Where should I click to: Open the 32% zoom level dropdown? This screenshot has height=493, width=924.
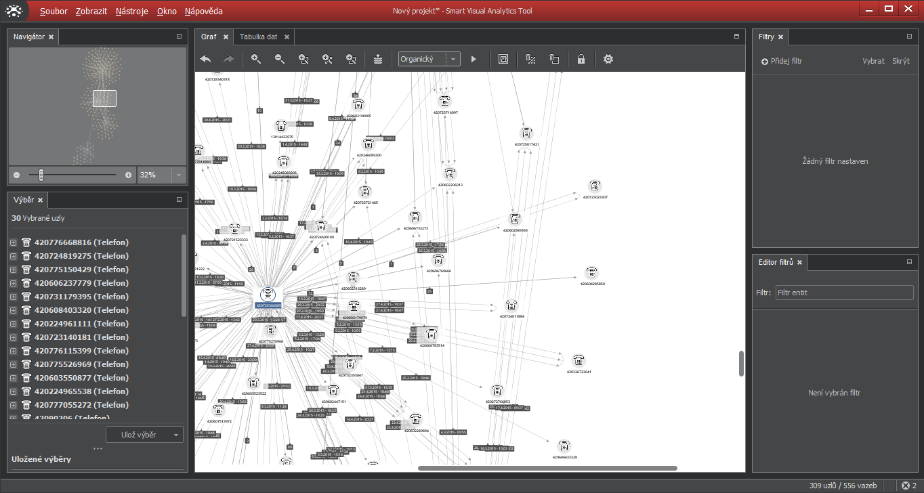pos(179,175)
